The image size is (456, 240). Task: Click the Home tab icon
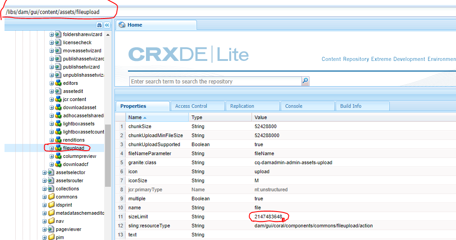click(122, 25)
